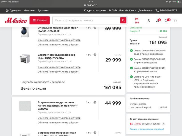The height and width of the screenshot is (136, 182).
Task: Open the M.Club bonus balance 396 icon
Action: [137, 20]
